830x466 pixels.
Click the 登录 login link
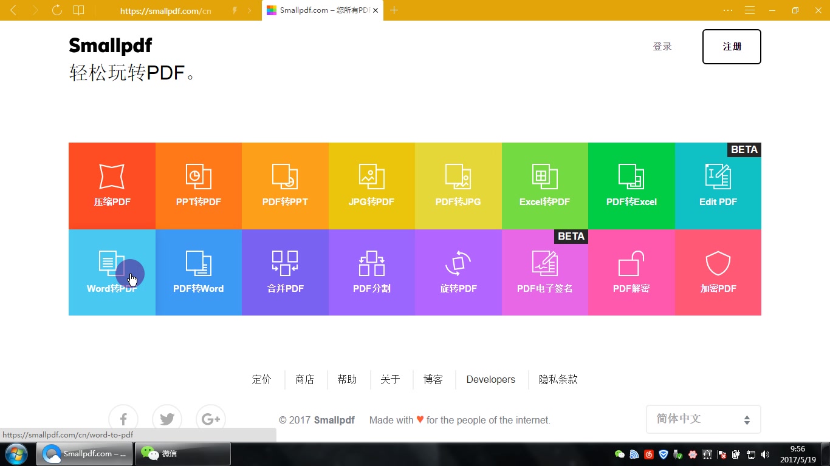(x=662, y=47)
